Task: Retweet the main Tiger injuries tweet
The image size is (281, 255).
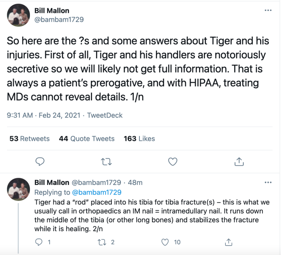Action: tap(106, 162)
